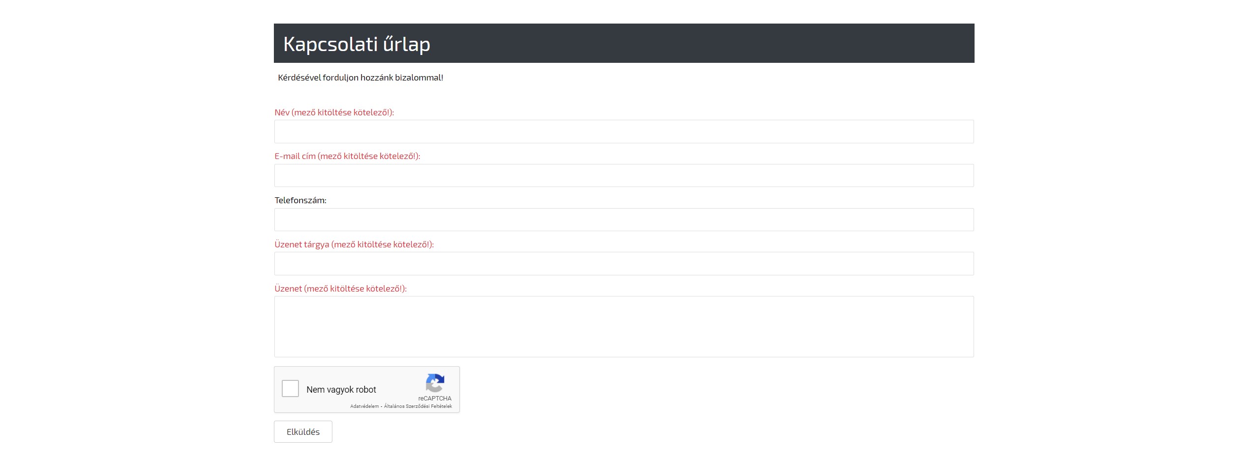Viewport: 1245px width, 455px height.
Task: Click the red 'Név' field label
Action: (x=334, y=112)
